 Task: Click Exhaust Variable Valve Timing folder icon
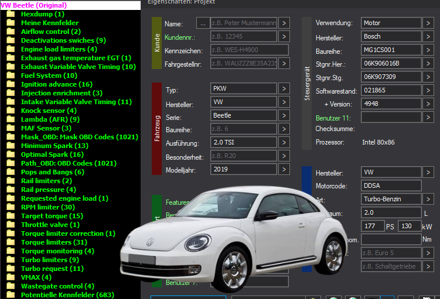pos(11,67)
